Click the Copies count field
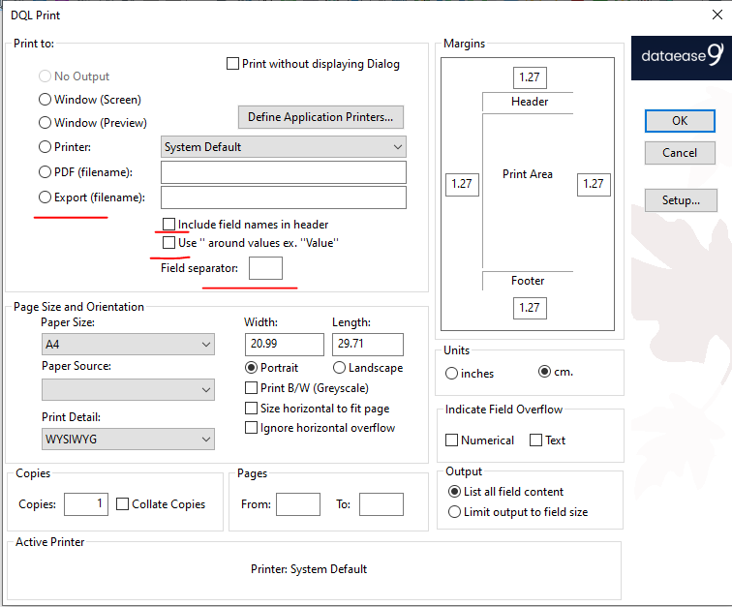 point(86,504)
